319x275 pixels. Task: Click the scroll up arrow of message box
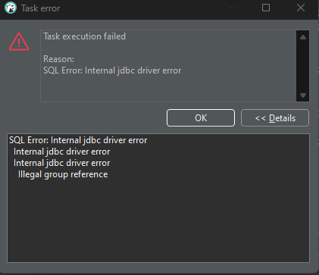(303, 37)
